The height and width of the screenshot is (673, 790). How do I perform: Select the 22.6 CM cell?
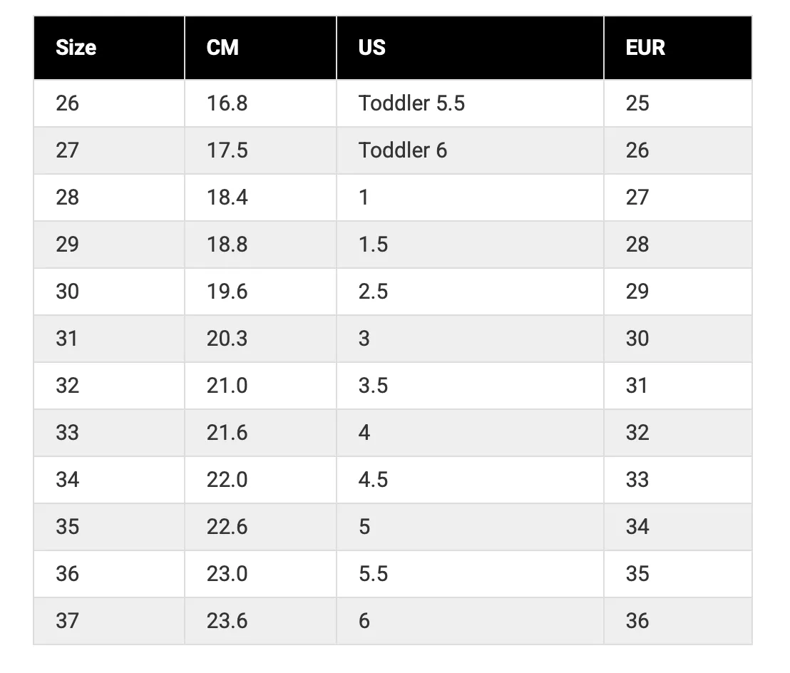pyautogui.click(x=260, y=527)
